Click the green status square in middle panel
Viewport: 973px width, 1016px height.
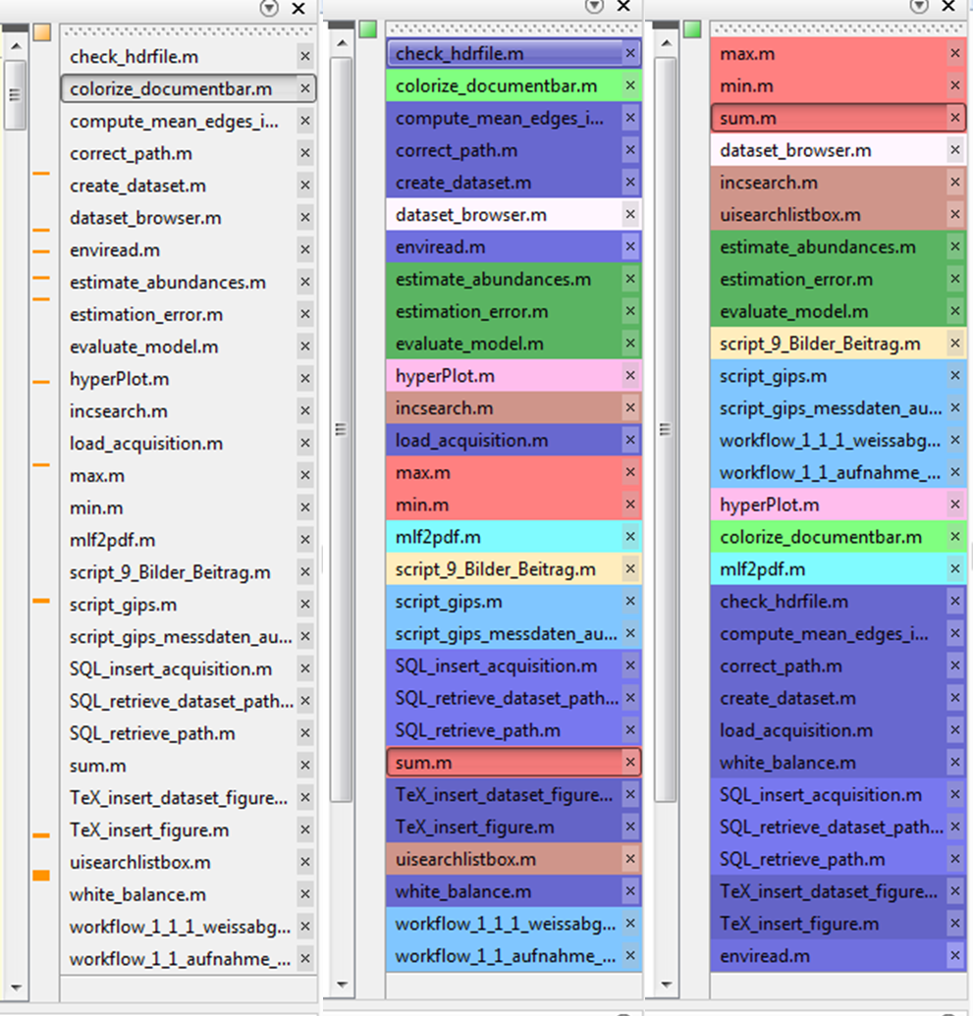368,29
